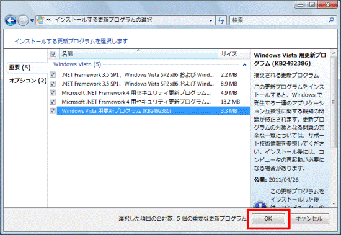Click the Windows Update address bar icon

click(40, 20)
